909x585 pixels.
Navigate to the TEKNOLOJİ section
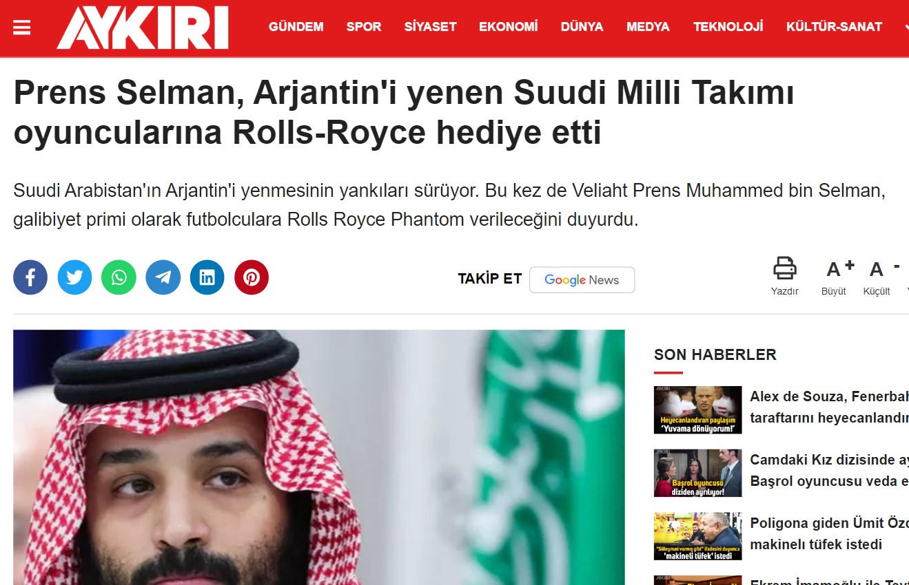pos(728,27)
